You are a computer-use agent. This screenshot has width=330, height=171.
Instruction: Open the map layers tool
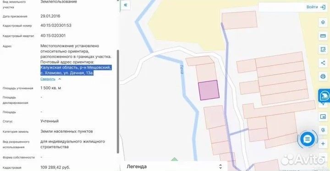coord(323,22)
